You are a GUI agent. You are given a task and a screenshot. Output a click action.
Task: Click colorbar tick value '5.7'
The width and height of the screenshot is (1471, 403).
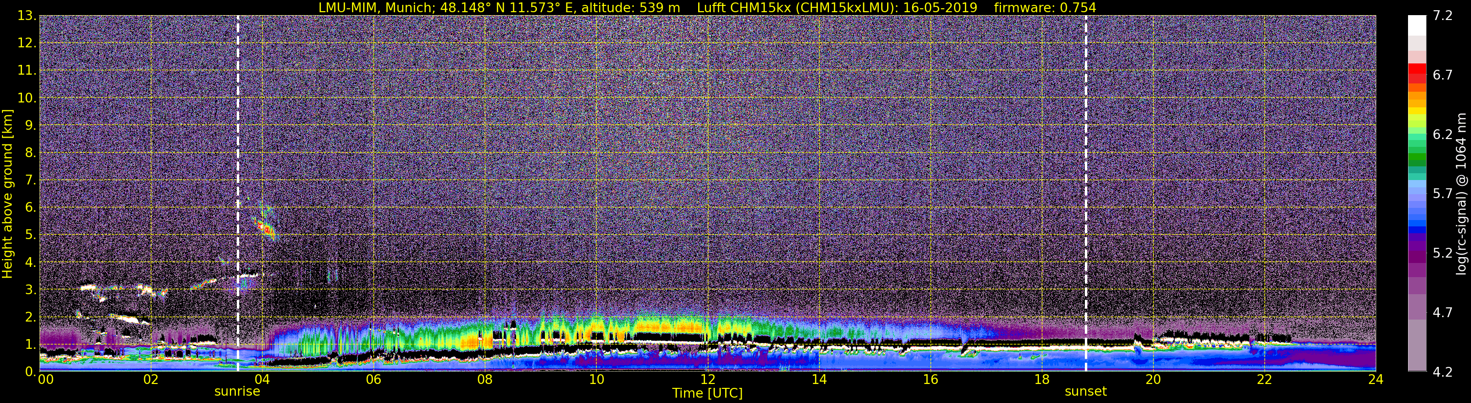pyautogui.click(x=1443, y=194)
